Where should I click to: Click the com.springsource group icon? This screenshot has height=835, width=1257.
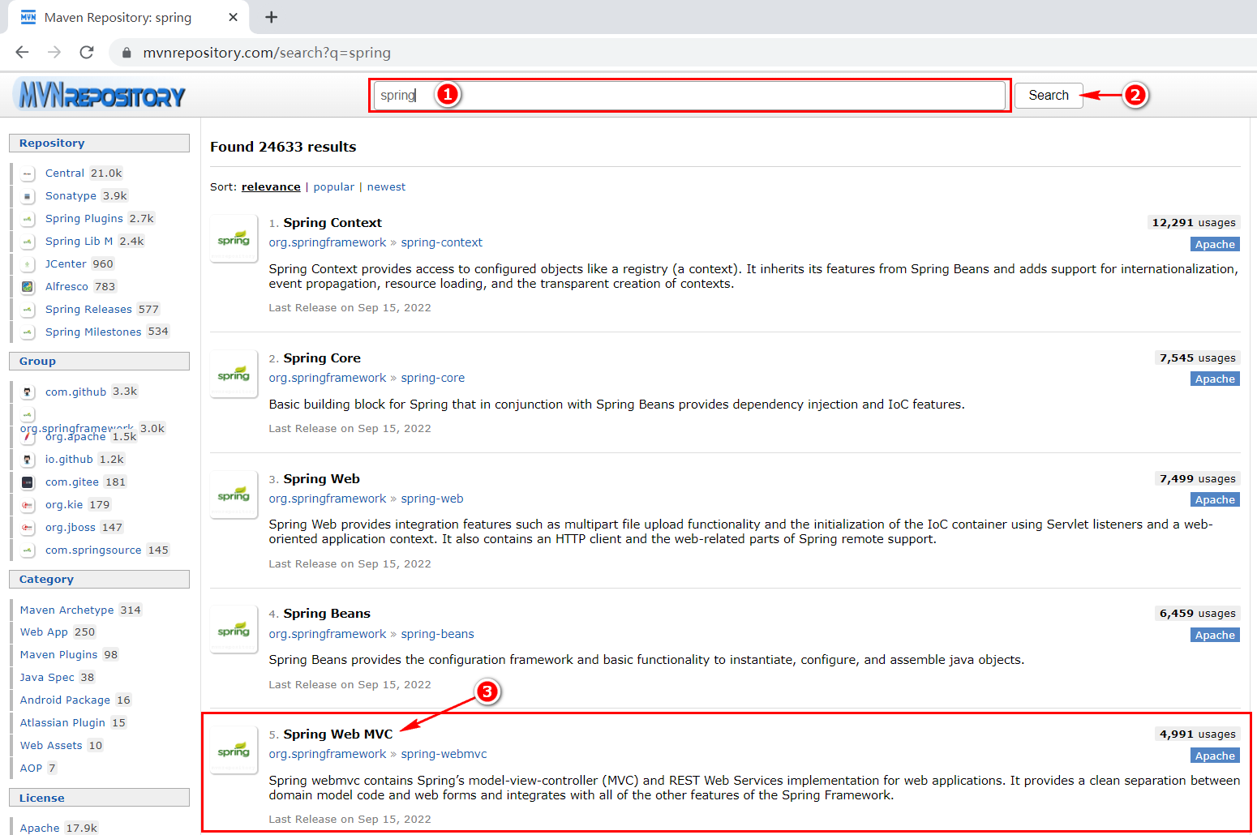tap(28, 550)
